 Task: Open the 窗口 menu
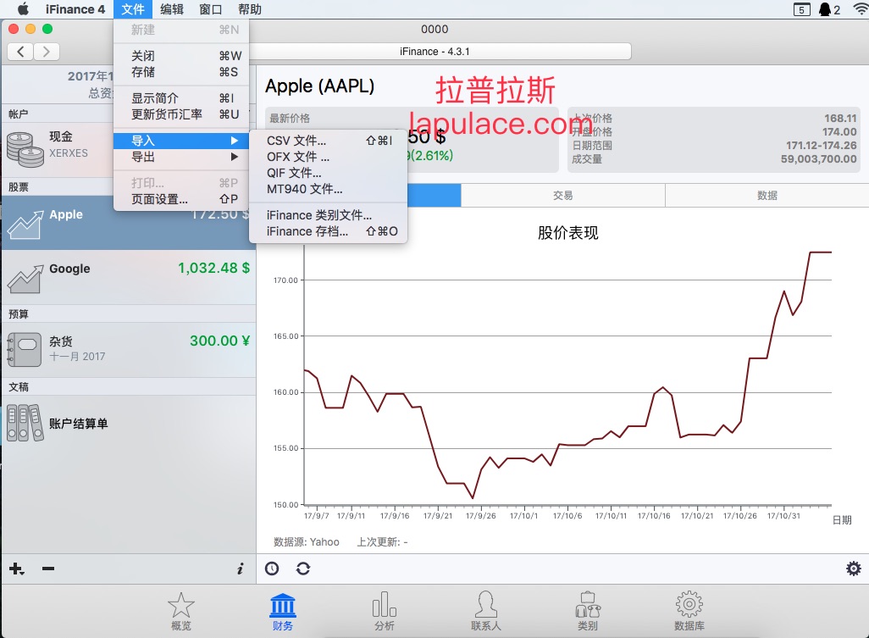[211, 9]
